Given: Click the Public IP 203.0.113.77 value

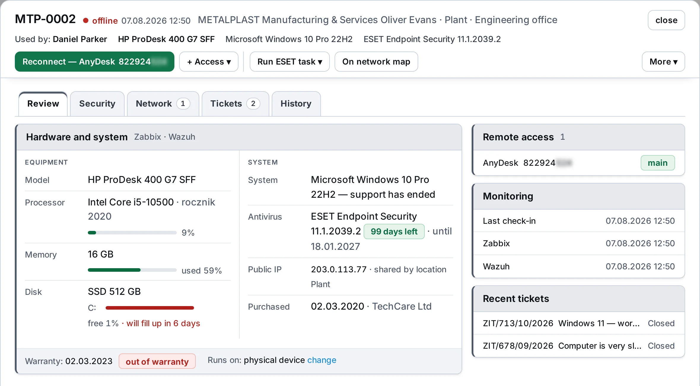Looking at the screenshot, I should click(339, 269).
